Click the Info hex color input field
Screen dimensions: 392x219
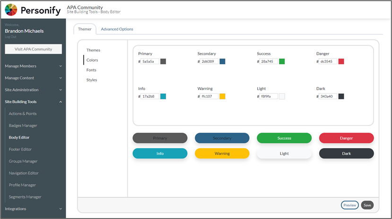tap(150, 96)
